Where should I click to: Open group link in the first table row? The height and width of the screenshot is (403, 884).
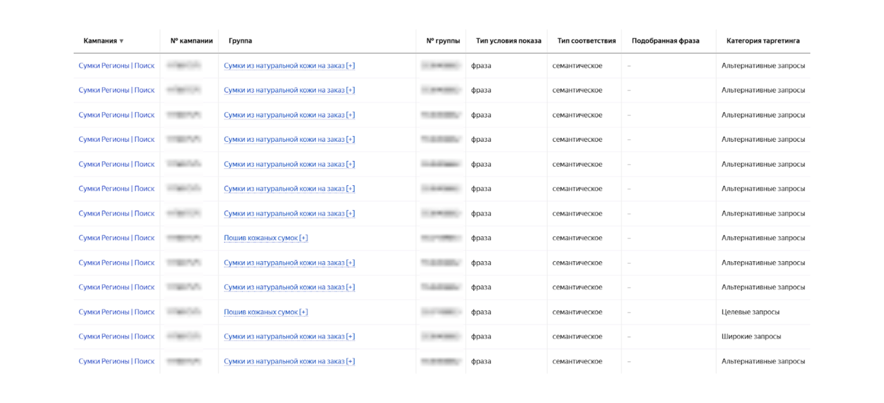[289, 66]
